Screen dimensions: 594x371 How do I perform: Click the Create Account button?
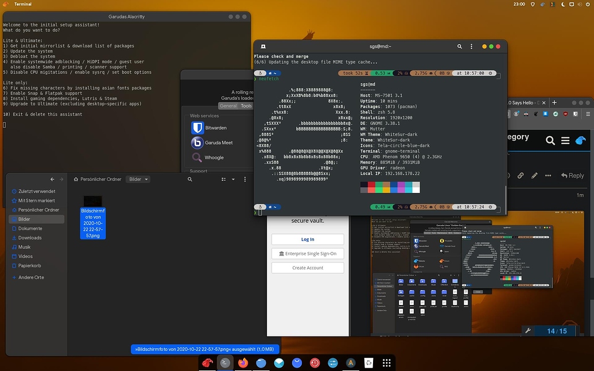click(x=308, y=268)
